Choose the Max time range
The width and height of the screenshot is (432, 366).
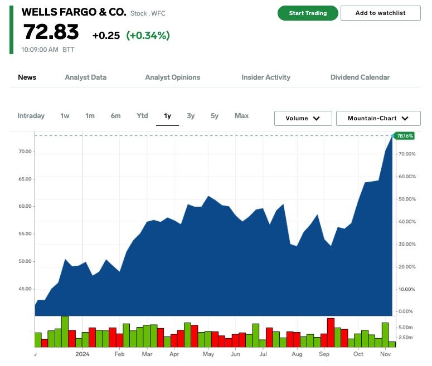[241, 116]
